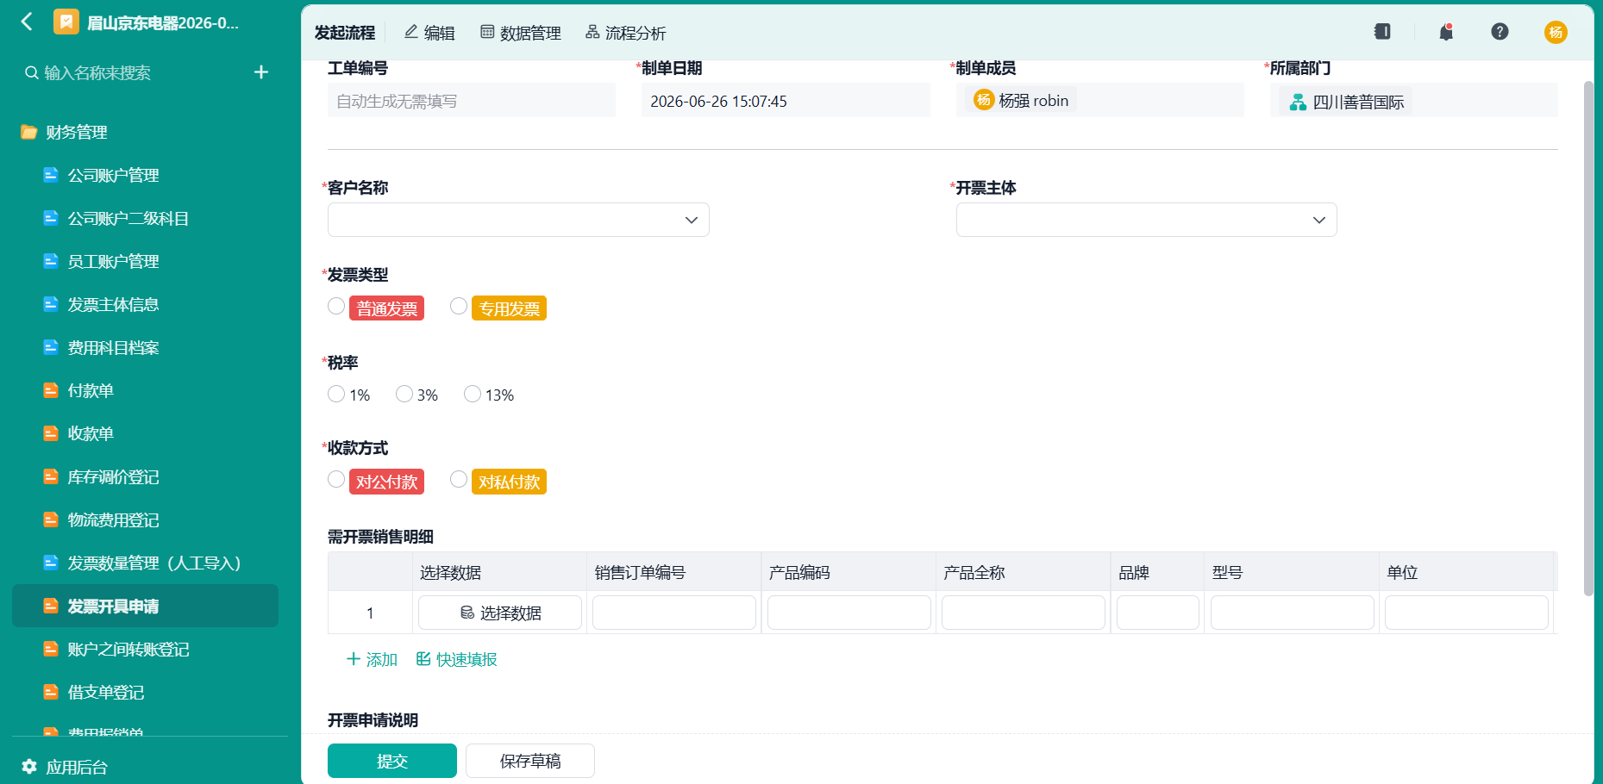Click the notification bell icon

pos(1446,32)
